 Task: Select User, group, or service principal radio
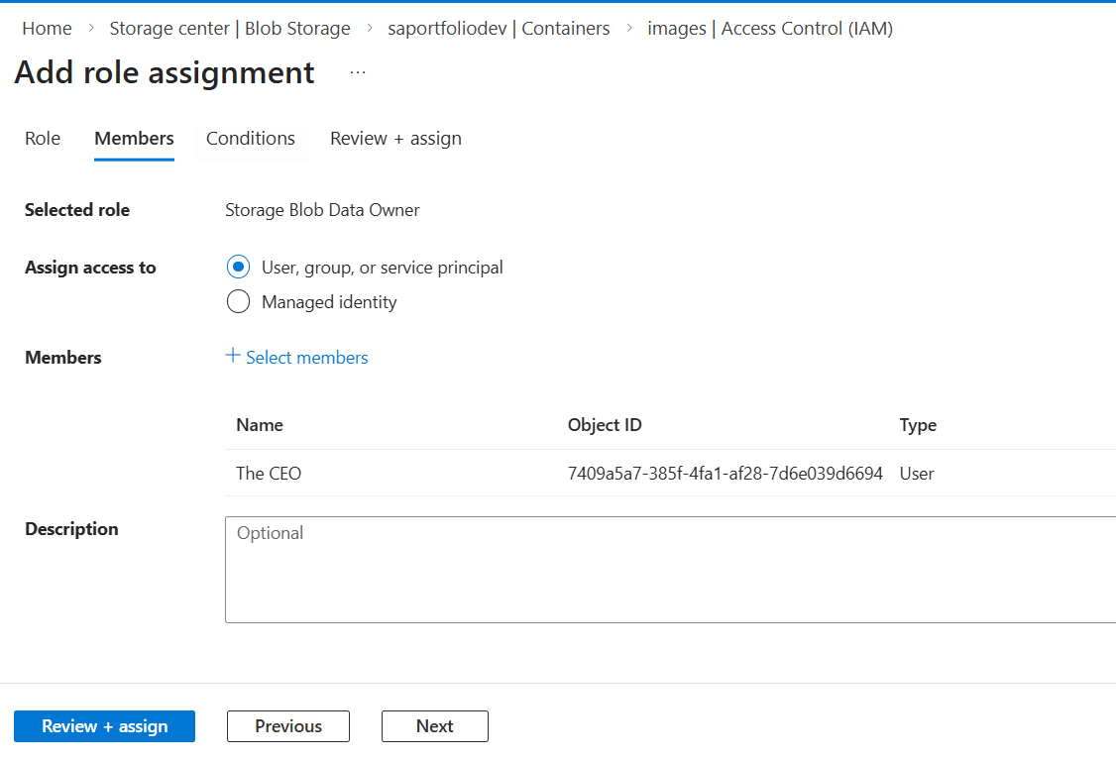238,268
